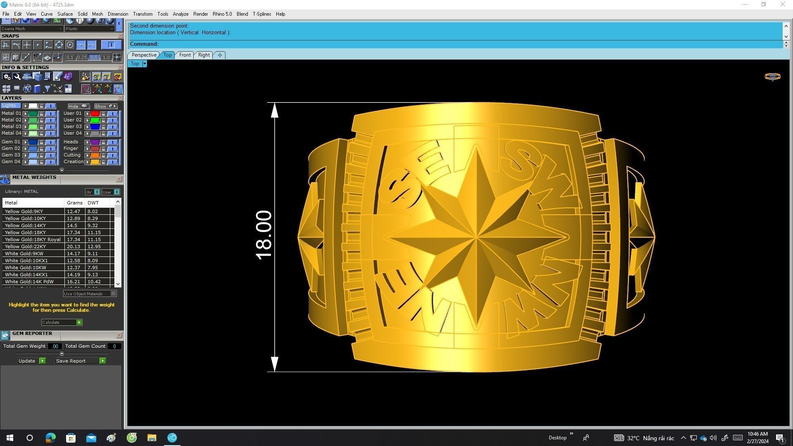This screenshot has height=446, width=793.
Task: Click the Calculate button
Action: tap(62, 322)
